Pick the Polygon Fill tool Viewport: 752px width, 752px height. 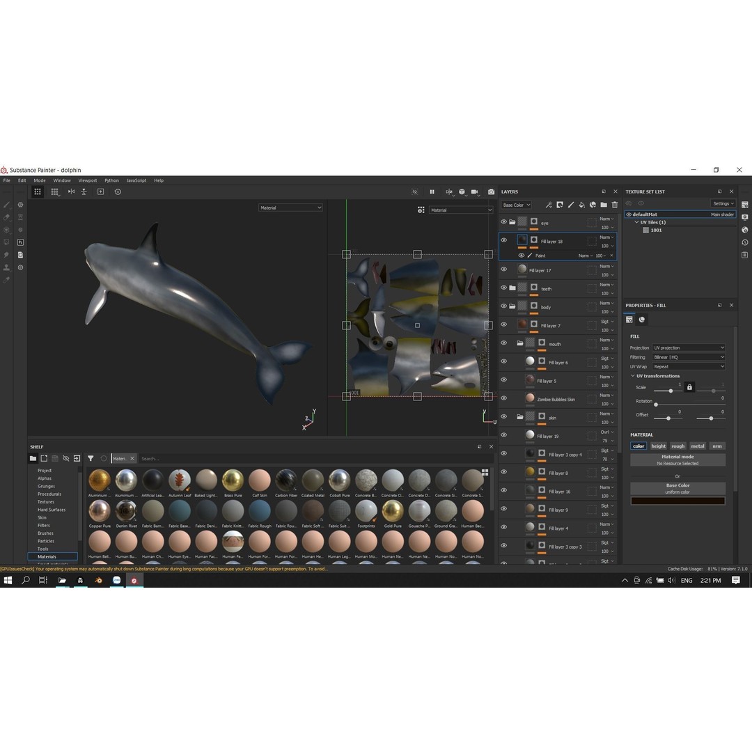click(x=7, y=242)
